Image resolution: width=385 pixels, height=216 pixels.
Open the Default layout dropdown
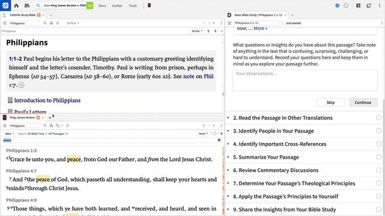[x=73, y=23]
